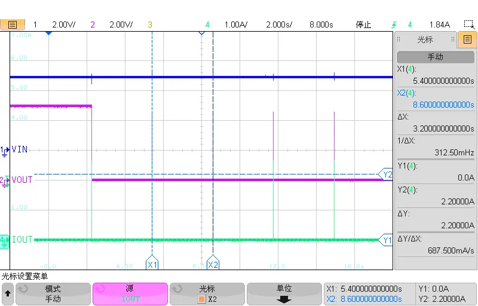The height and width of the screenshot is (306, 478).
Task: Enable channel 3
Action: pyautogui.click(x=150, y=25)
